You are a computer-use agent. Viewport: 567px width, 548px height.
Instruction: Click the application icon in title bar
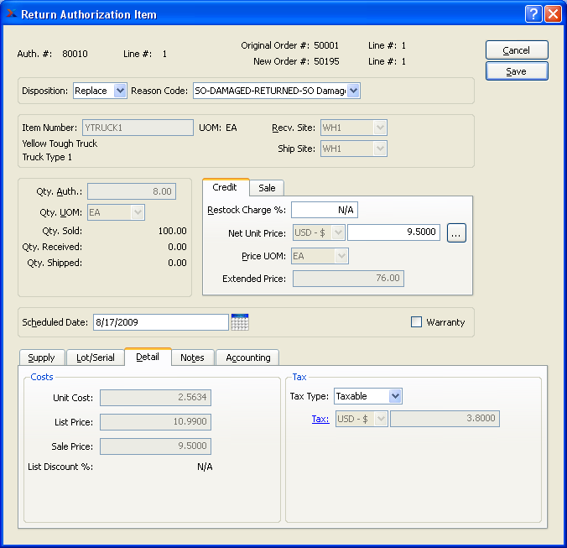(x=10, y=14)
